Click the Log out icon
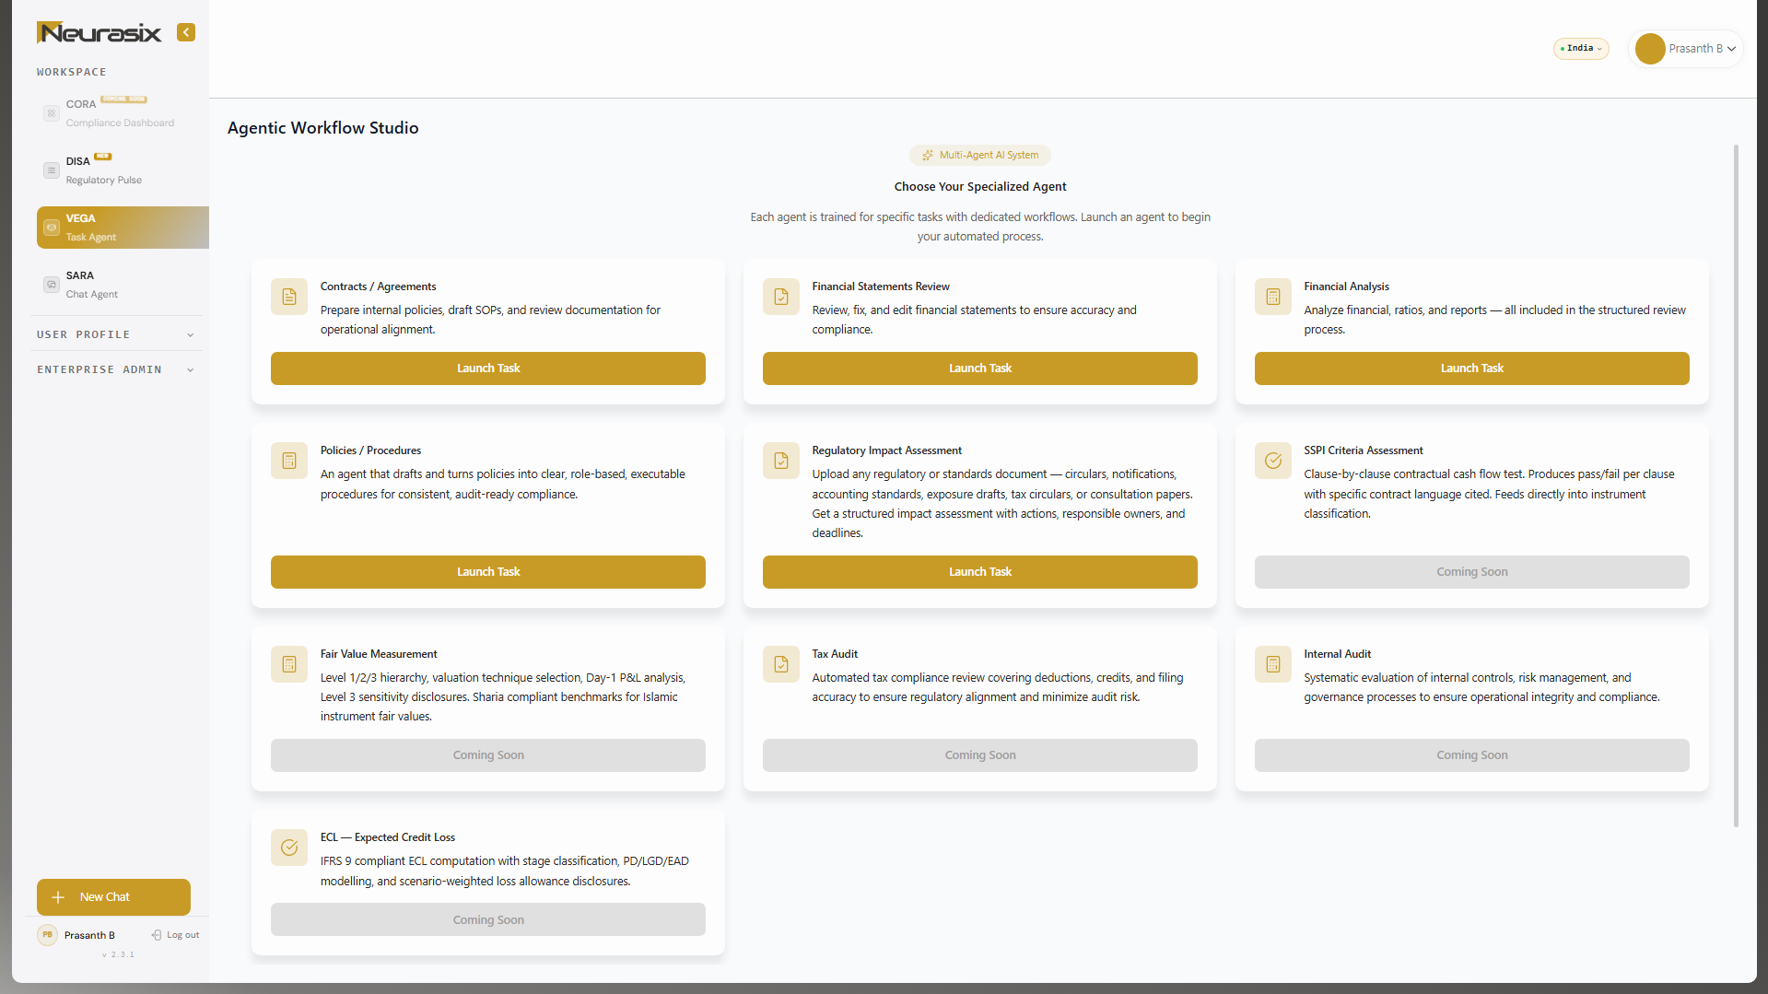 (157, 935)
